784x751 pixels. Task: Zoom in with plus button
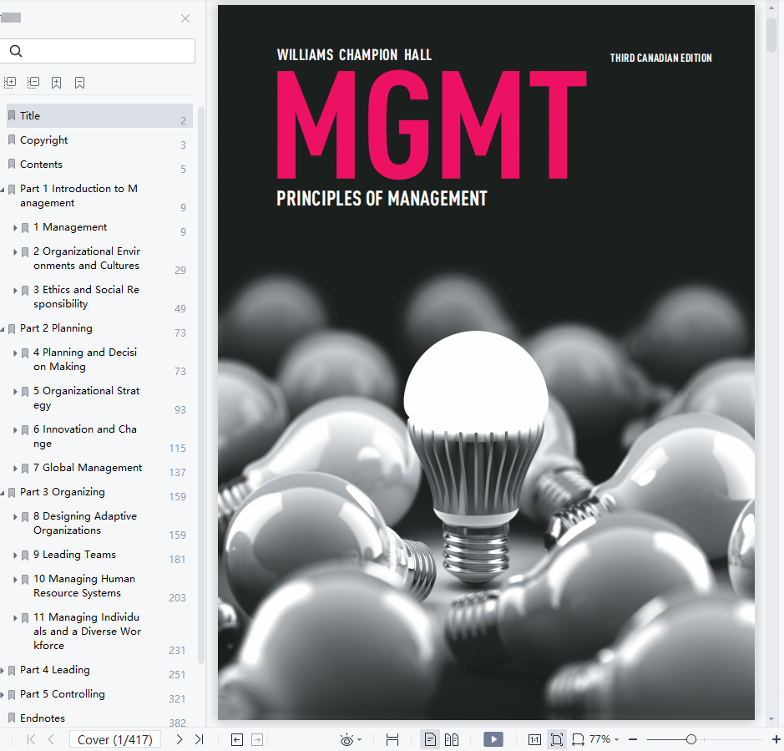click(776, 739)
